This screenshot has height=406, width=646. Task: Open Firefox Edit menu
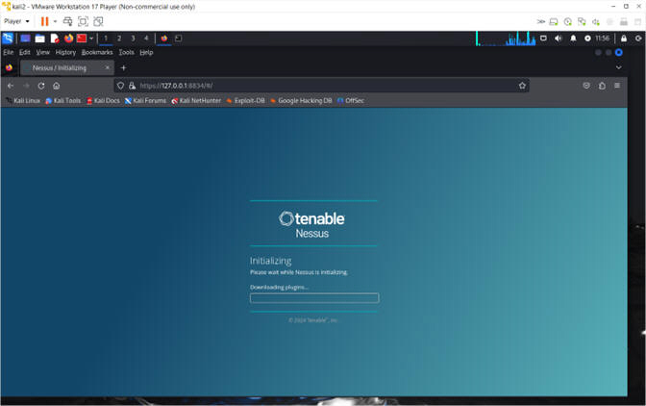click(x=25, y=52)
